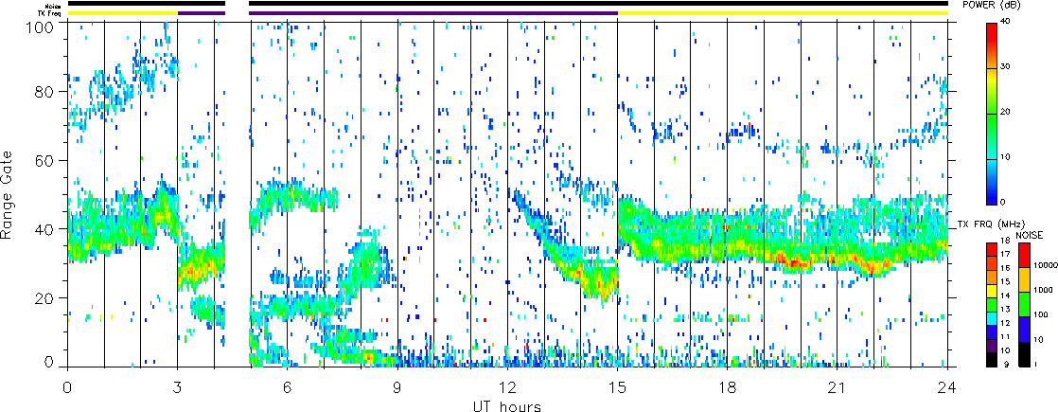Click the POWER scale value 40
Viewport: 1058px width, 412px height.
(x=1007, y=23)
